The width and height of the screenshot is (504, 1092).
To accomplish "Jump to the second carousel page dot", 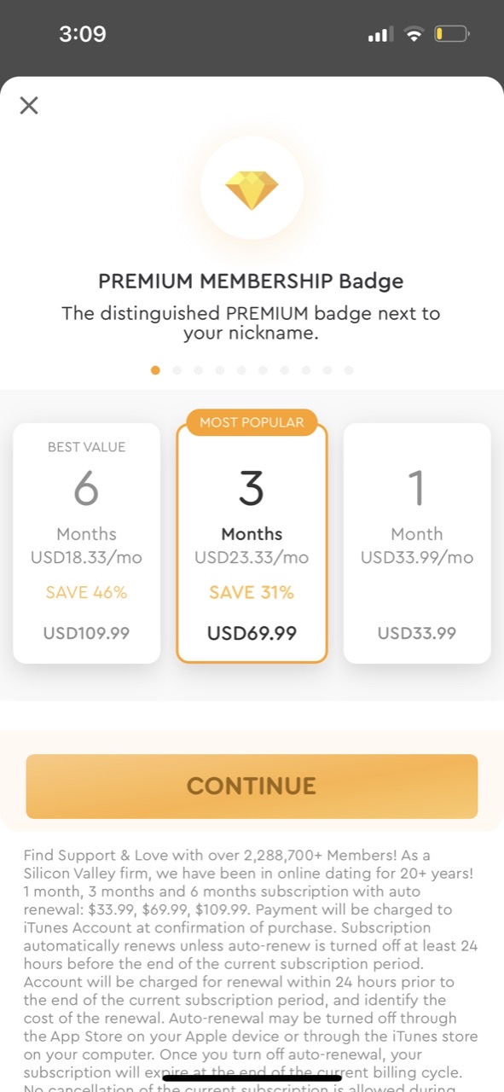I will pos(177,370).
